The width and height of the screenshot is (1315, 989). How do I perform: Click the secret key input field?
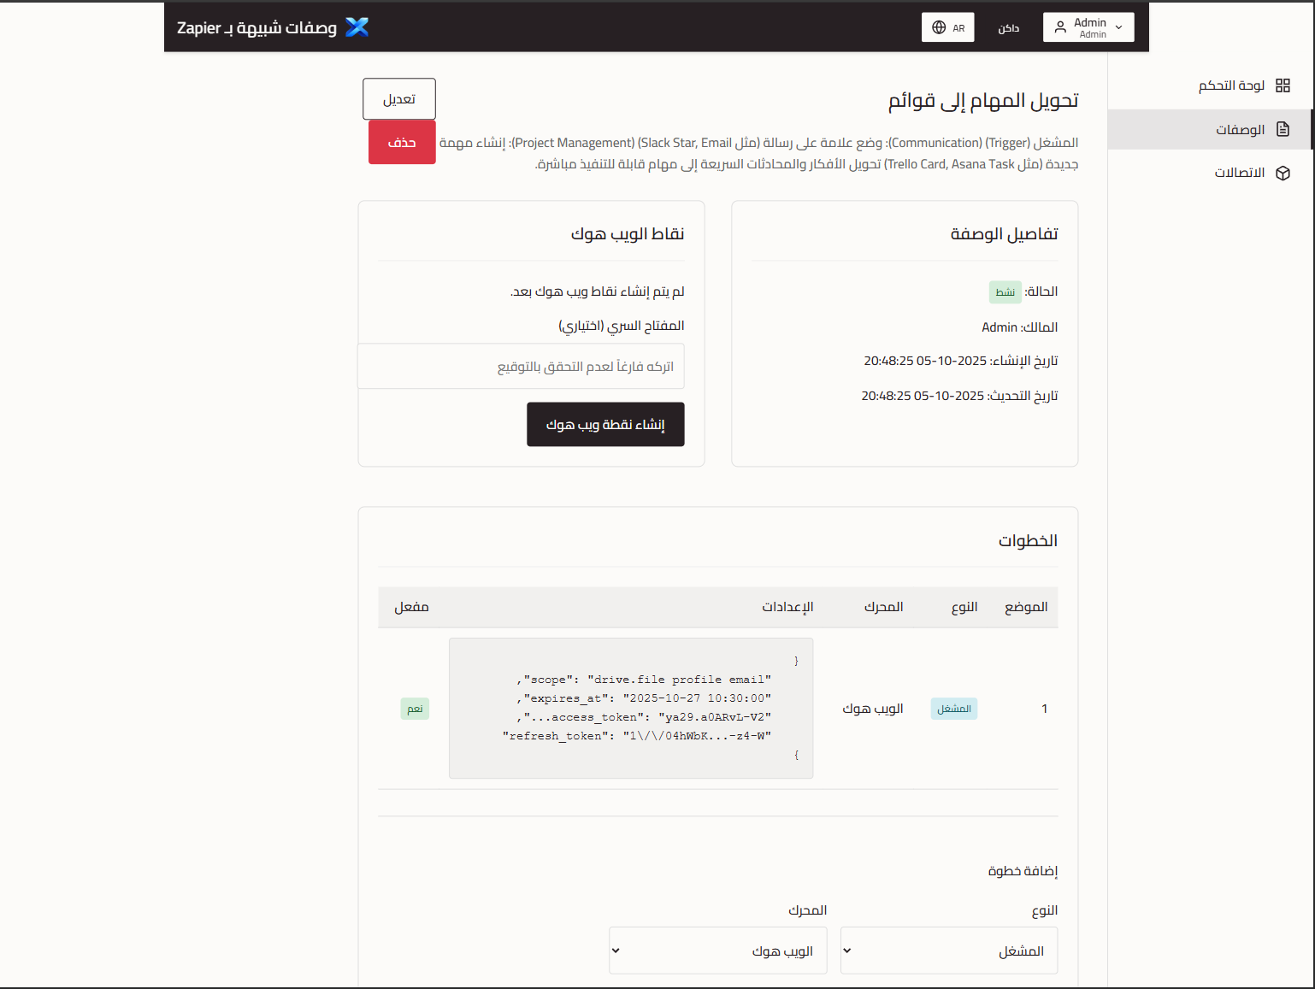click(x=521, y=366)
